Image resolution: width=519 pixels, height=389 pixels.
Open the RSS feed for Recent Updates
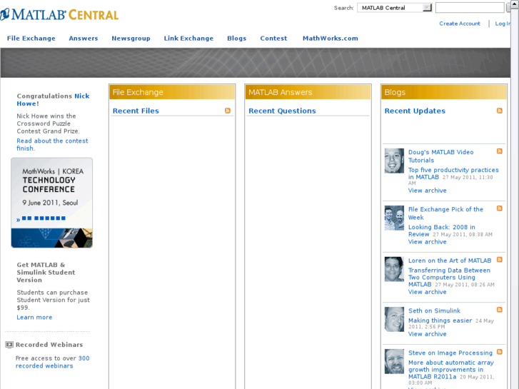click(500, 111)
